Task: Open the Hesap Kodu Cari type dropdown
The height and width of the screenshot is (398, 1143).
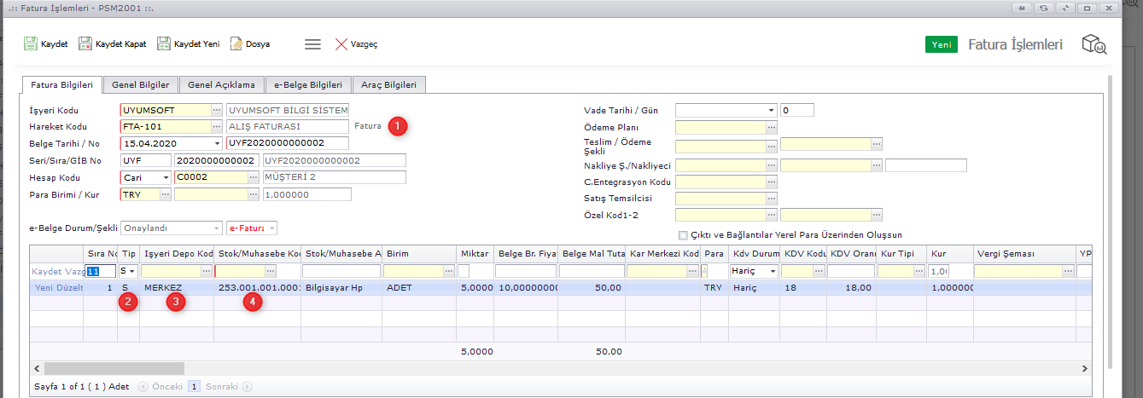Action: 165,177
